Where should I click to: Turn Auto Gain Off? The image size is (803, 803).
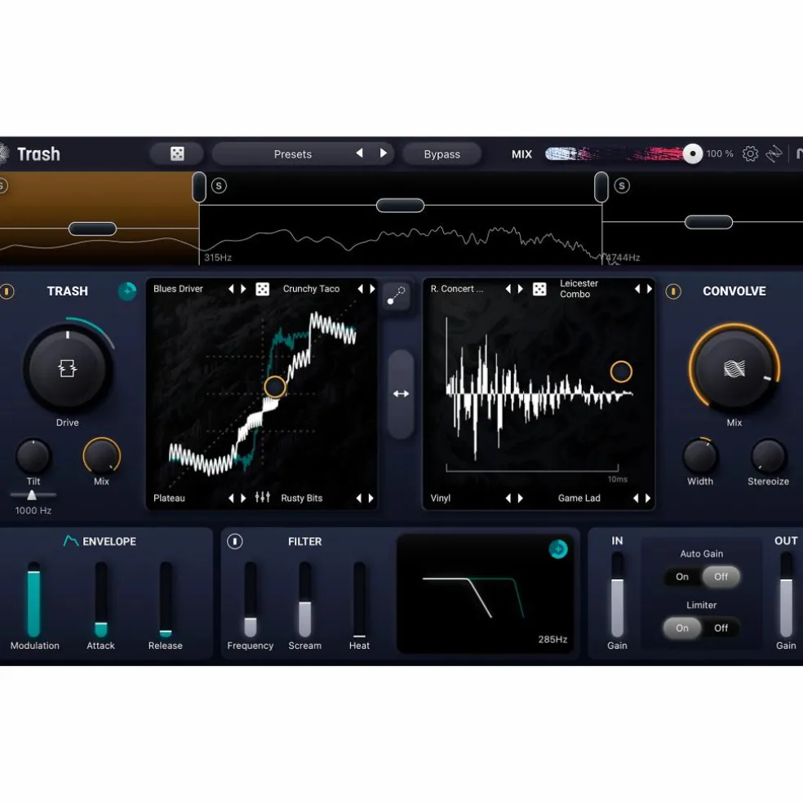pos(721,577)
